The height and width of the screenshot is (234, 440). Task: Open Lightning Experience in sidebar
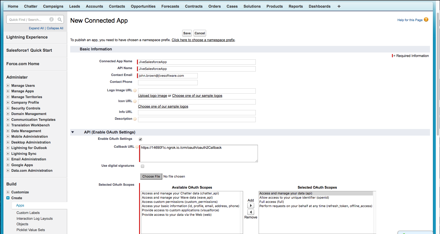(27, 37)
